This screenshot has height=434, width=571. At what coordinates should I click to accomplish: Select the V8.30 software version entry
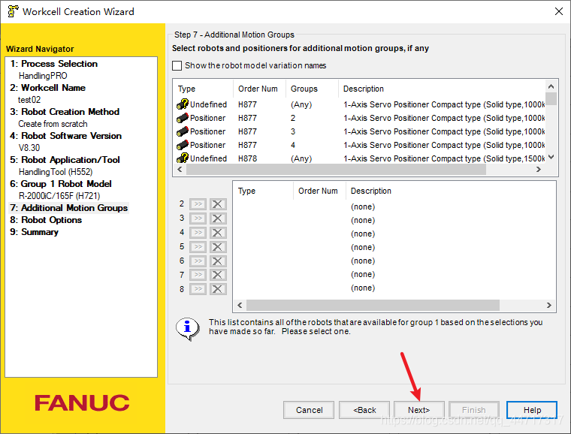click(x=29, y=148)
